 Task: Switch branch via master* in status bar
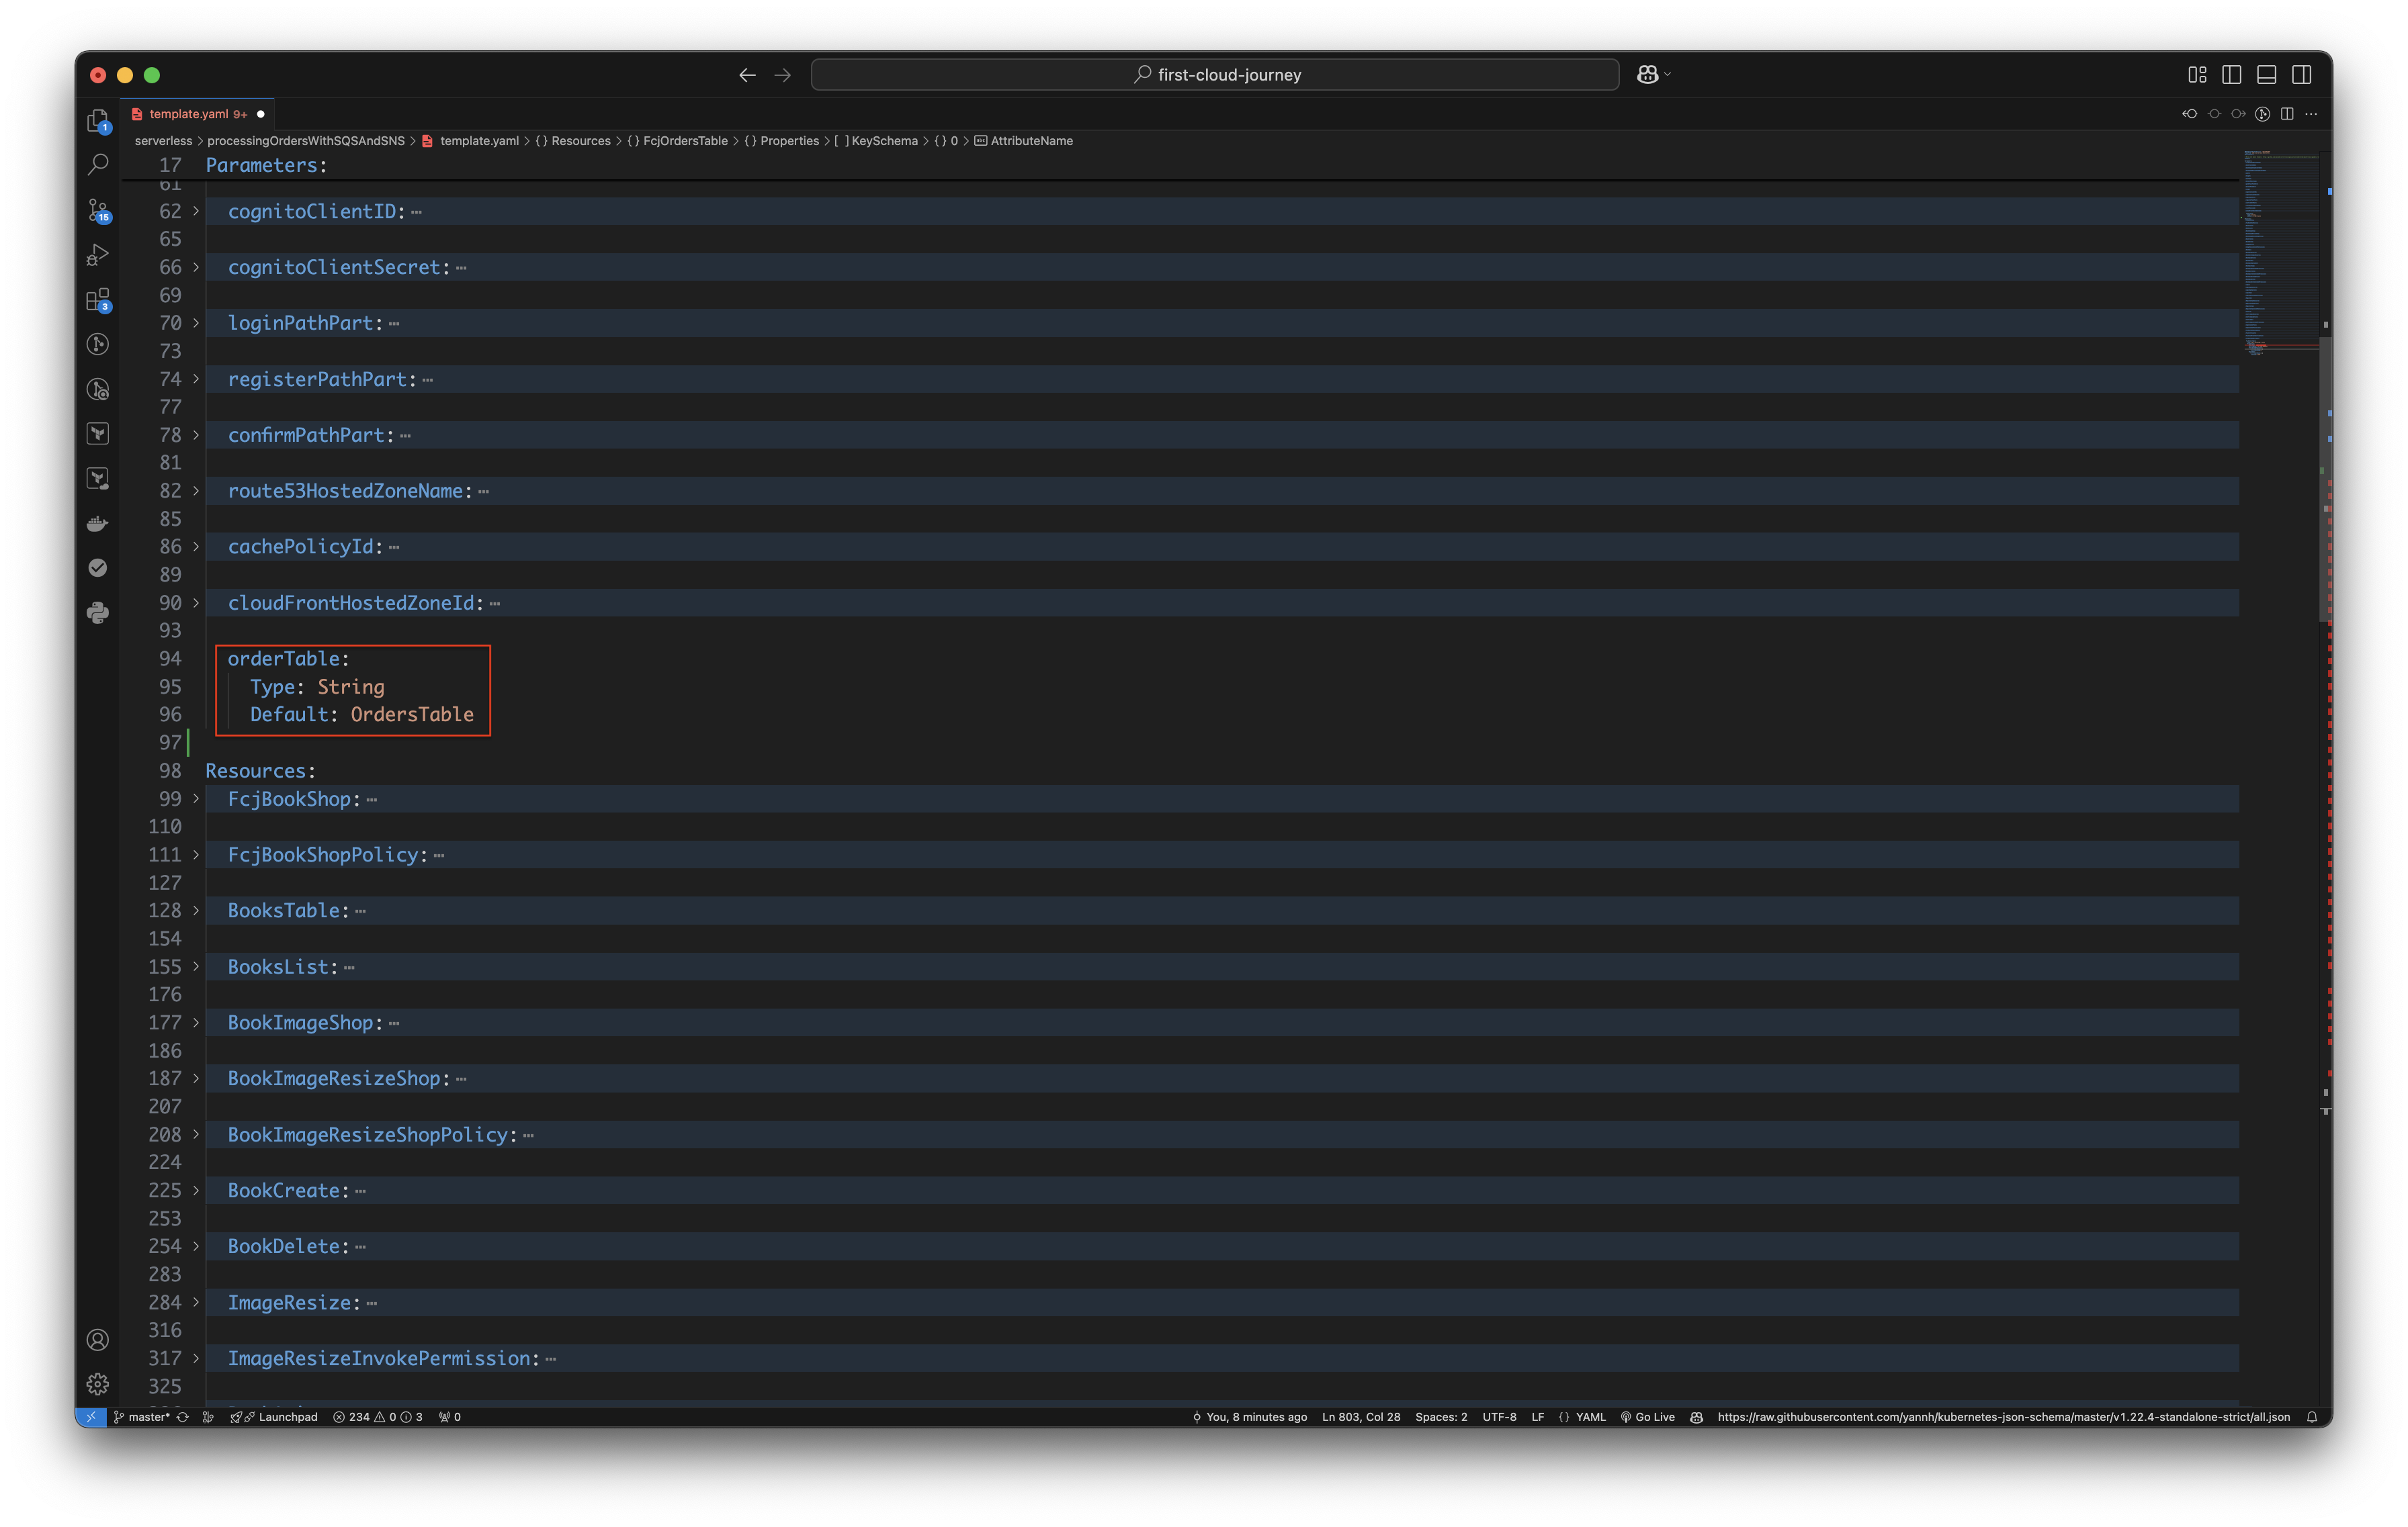(141, 1416)
